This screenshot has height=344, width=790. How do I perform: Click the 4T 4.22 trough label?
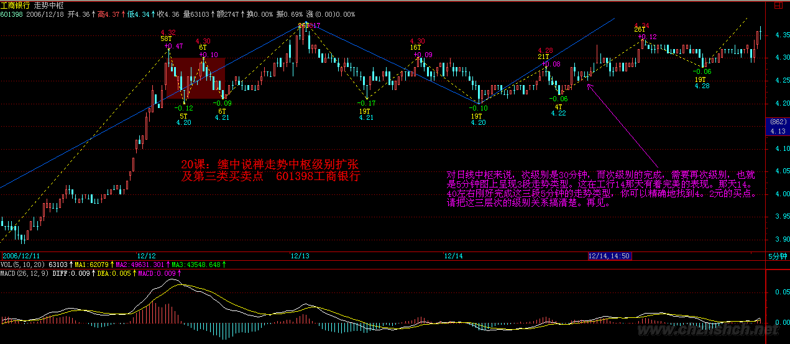[558, 110]
